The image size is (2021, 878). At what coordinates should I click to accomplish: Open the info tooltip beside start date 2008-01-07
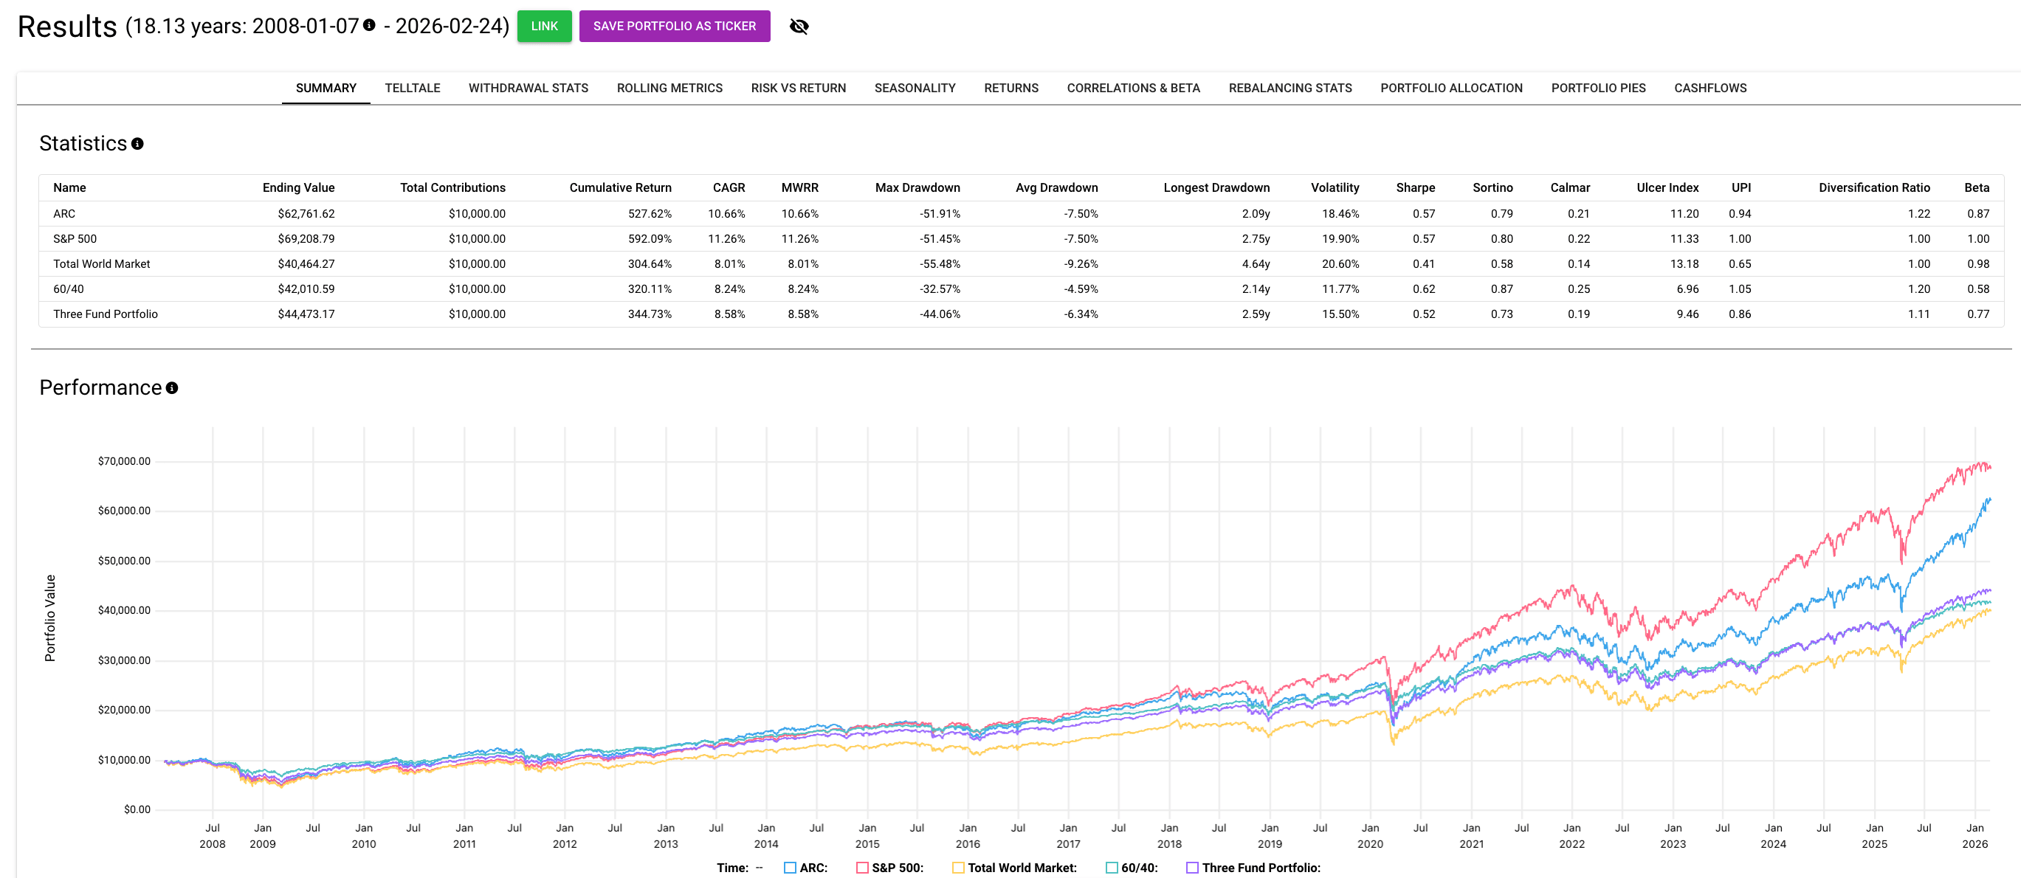[x=369, y=24]
